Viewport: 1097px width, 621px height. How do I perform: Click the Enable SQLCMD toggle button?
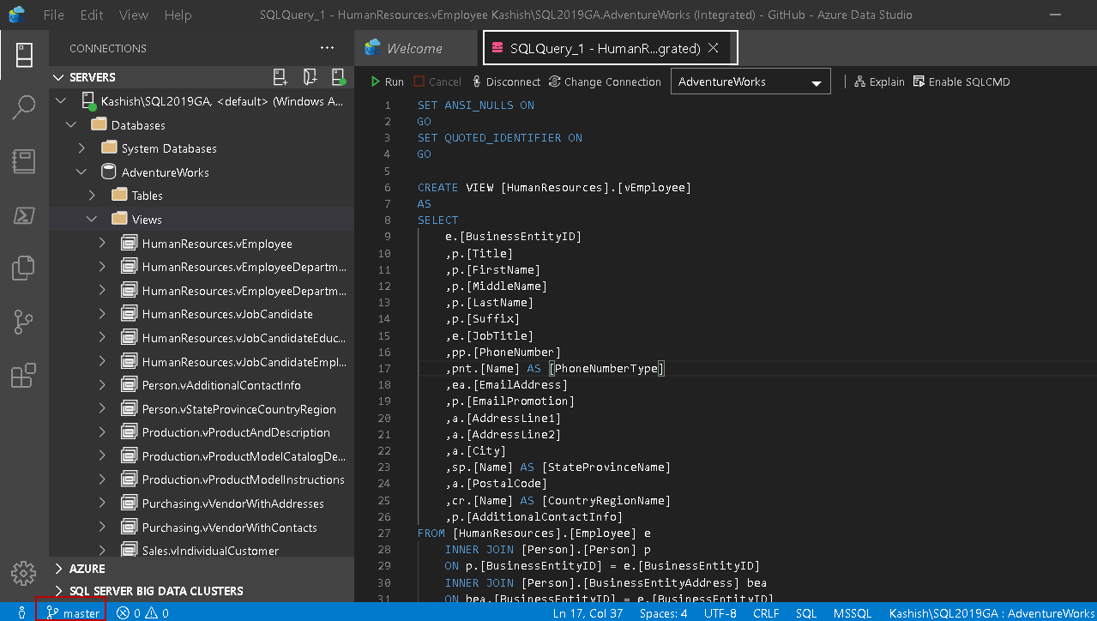click(x=961, y=81)
